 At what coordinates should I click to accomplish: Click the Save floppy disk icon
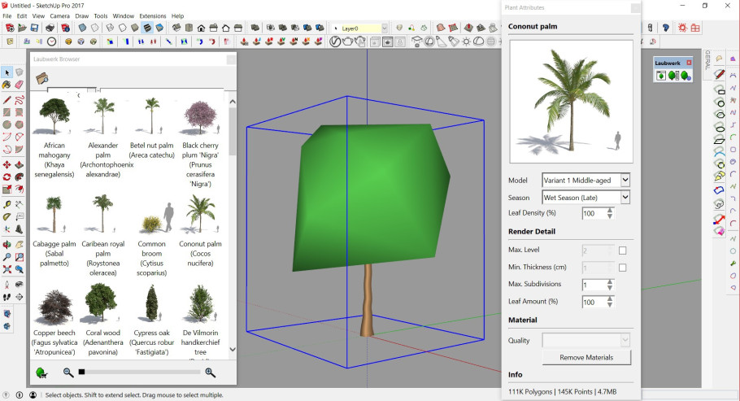34,28
